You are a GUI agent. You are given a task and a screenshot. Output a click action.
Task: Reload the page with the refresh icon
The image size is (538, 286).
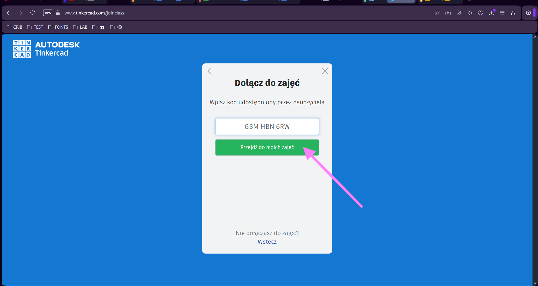pyautogui.click(x=32, y=13)
